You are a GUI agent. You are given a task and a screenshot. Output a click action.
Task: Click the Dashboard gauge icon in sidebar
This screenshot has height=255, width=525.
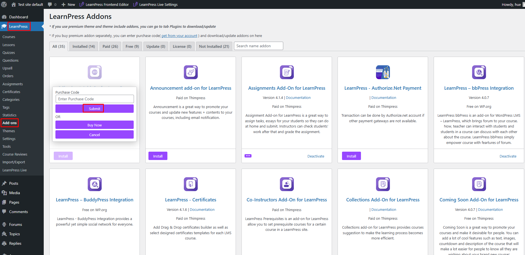click(x=4, y=17)
